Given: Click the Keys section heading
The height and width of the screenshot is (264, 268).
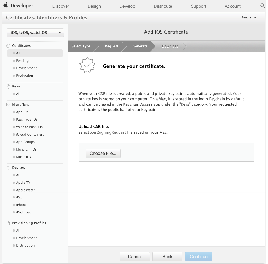Looking at the screenshot, I should tap(16, 86).
